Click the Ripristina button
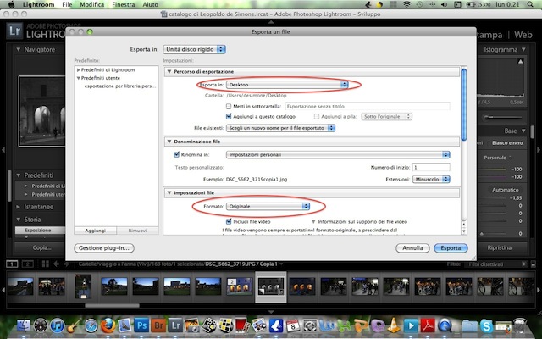Screen dimensions: 542x339 (499, 247)
